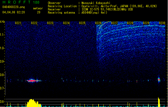Click the 0226 time marker

[x=98, y=23]
